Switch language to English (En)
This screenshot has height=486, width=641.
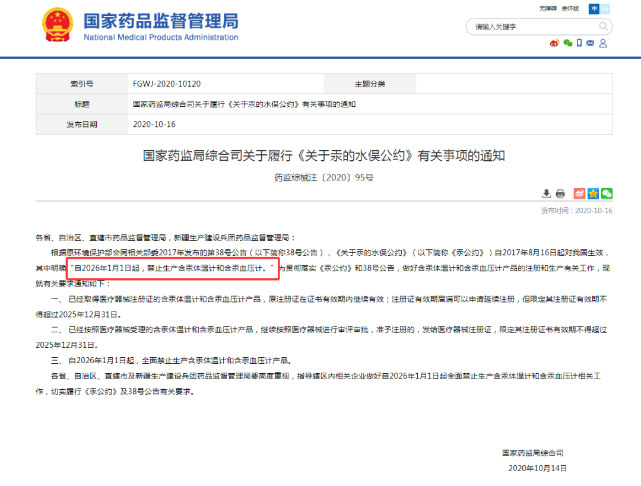605,9
